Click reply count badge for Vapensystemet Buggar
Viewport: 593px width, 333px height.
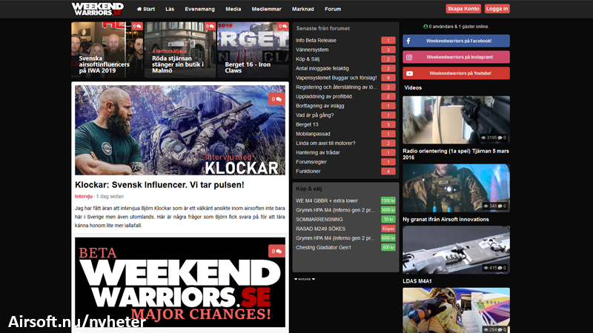pyautogui.click(x=388, y=78)
